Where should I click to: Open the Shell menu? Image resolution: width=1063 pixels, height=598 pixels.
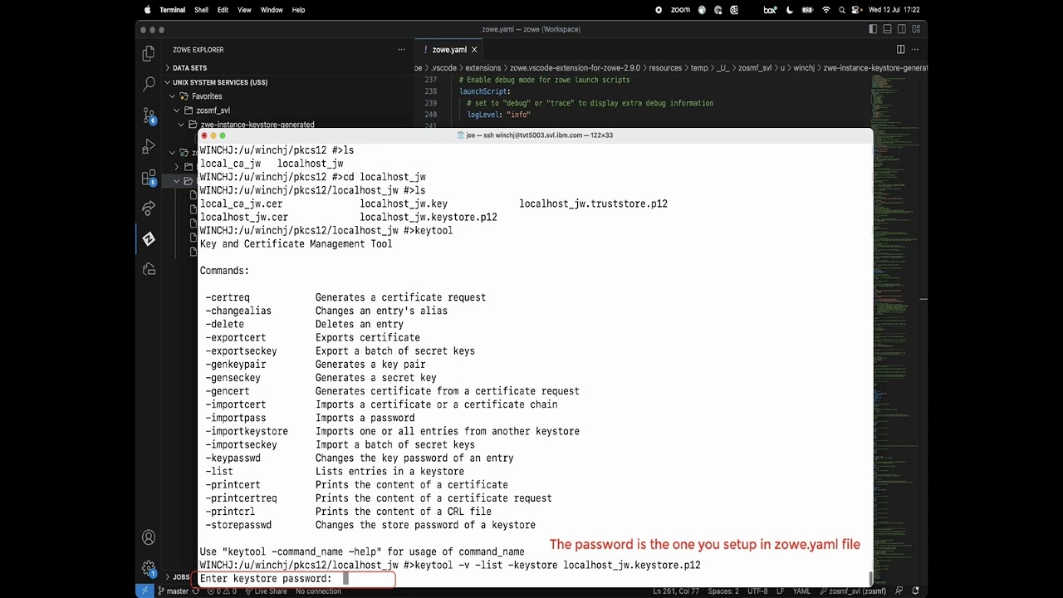(201, 10)
